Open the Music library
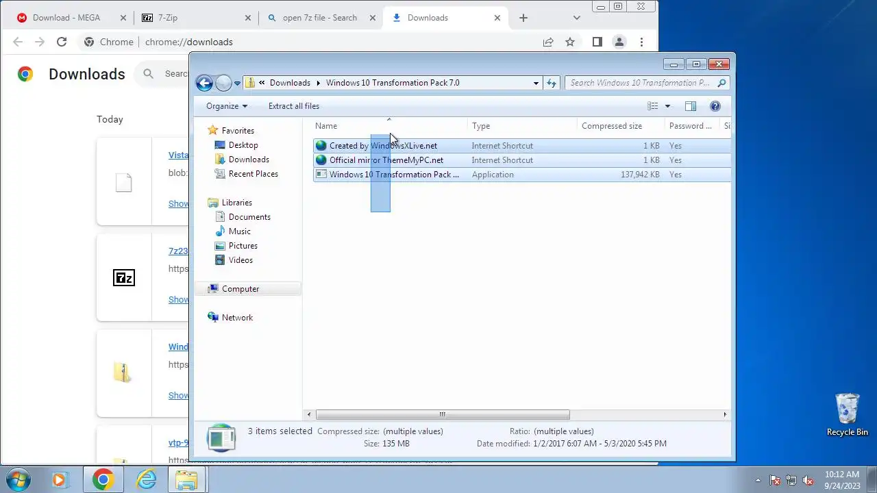This screenshot has width=877, height=493. click(239, 231)
